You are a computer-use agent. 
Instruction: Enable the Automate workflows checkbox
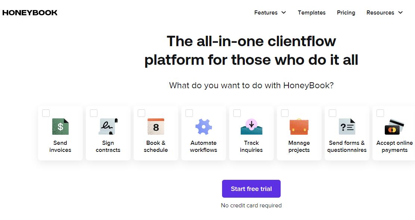click(189, 113)
